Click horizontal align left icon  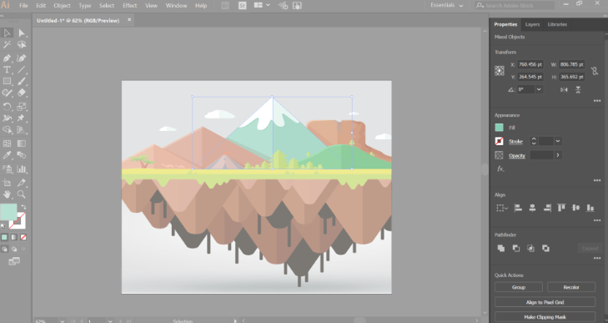pyautogui.click(x=518, y=208)
